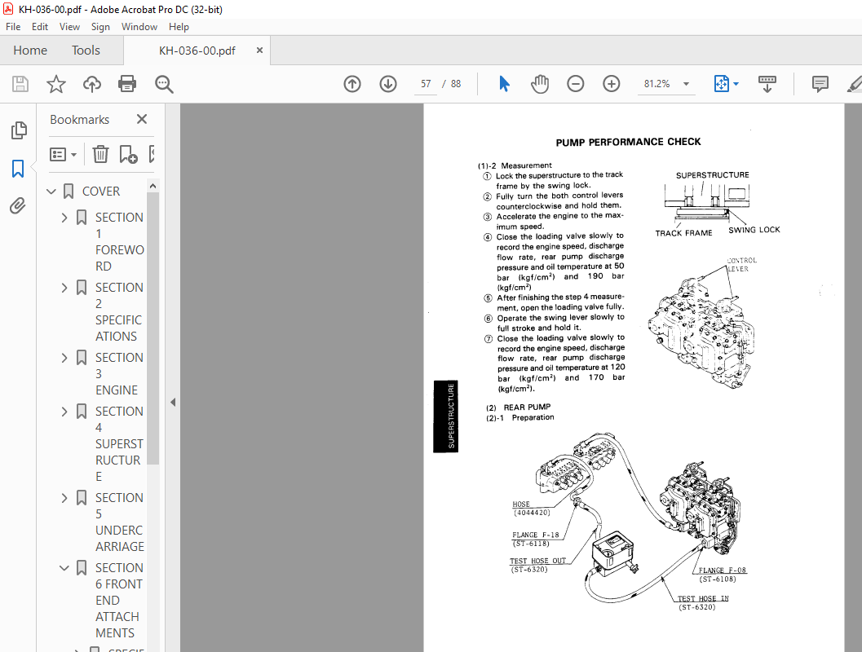
Task: Open the COVER bookmark
Action: [100, 192]
